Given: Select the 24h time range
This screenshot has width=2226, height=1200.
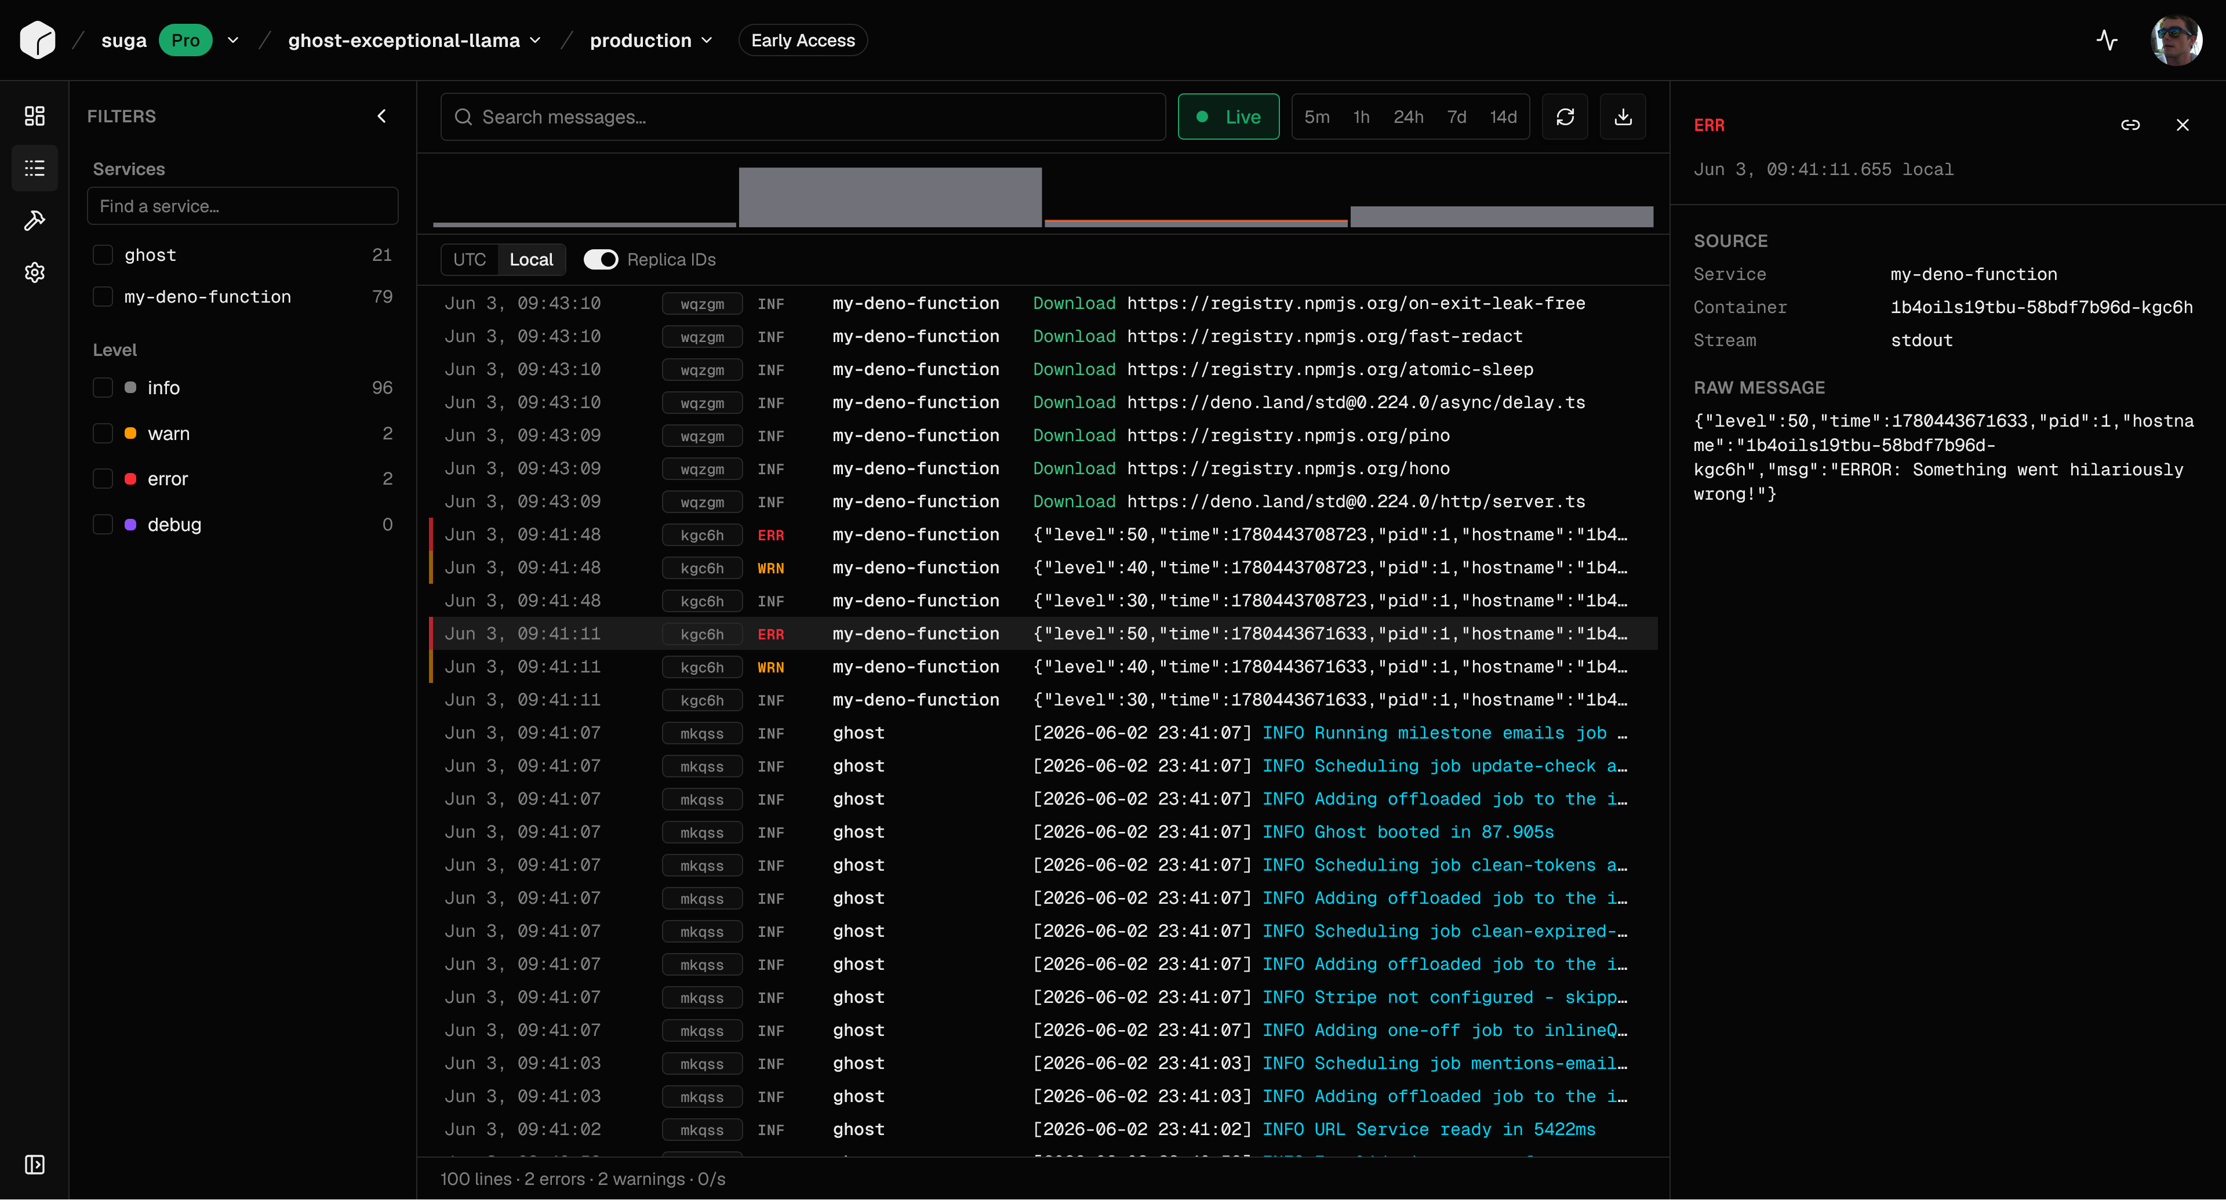Looking at the screenshot, I should pyautogui.click(x=1407, y=117).
